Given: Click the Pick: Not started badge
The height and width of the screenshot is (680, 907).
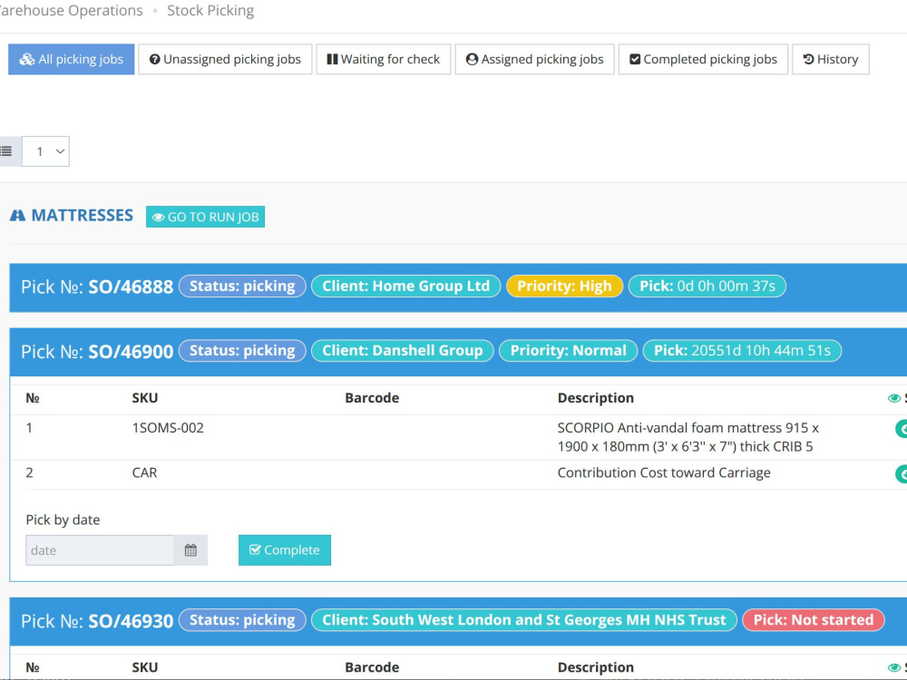Looking at the screenshot, I should 814,620.
